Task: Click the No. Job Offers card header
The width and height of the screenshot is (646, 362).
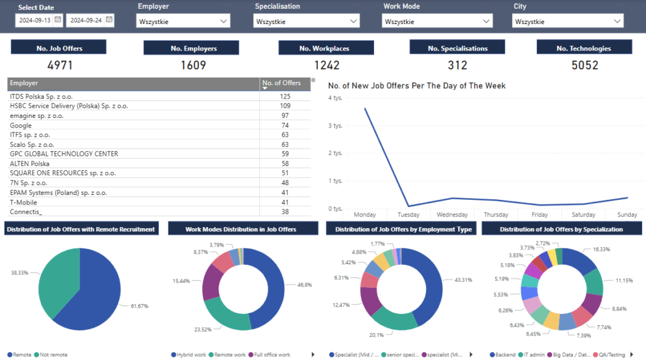Action: [x=59, y=48]
